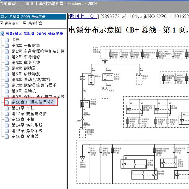
Task: Go back using 返回上一页 link
Action: click(x=83, y=16)
